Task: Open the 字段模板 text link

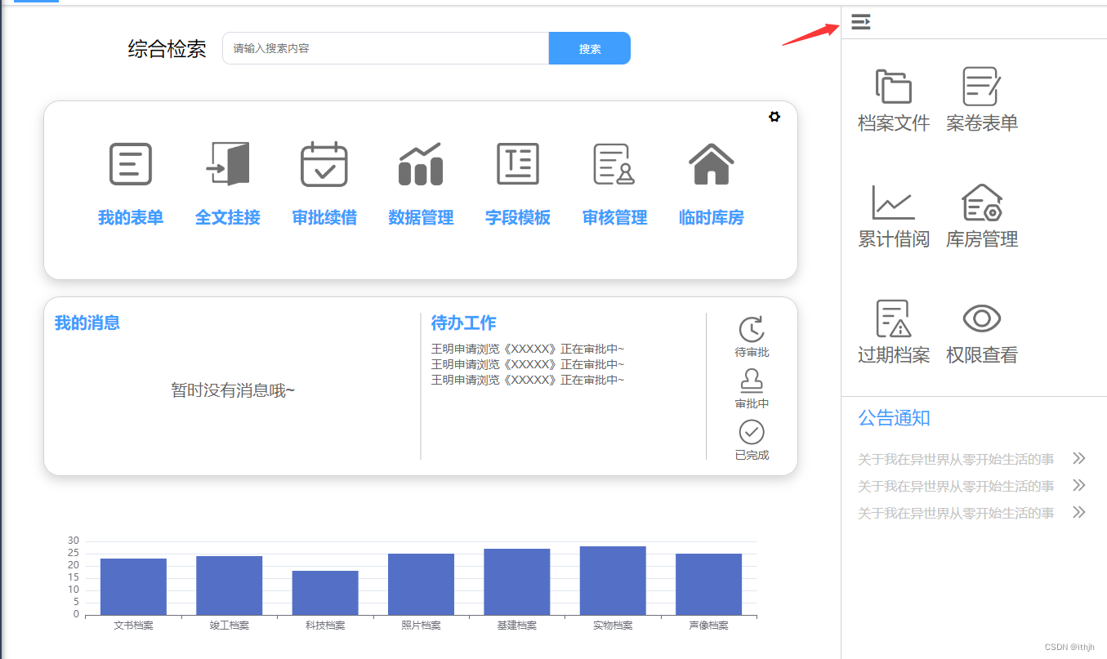Action: (x=518, y=218)
